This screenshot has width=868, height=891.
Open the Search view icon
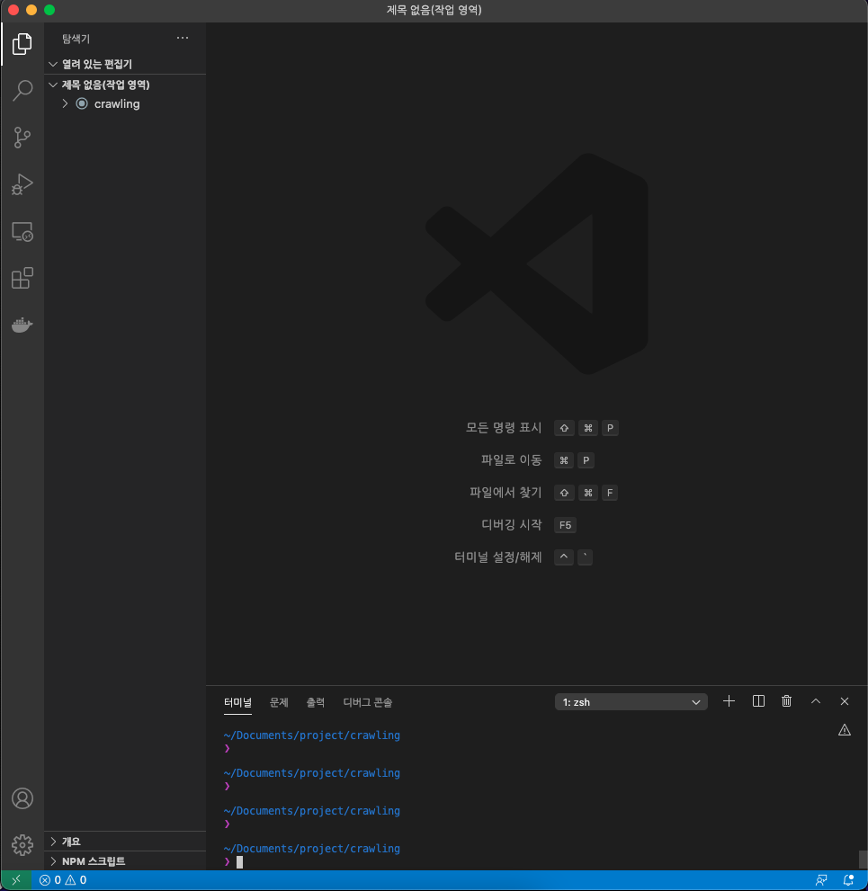(22, 90)
